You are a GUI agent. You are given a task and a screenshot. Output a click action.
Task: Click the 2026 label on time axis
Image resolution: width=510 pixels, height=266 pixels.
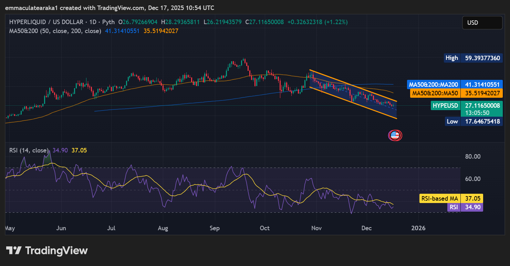pos(418,228)
